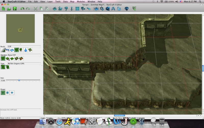Open the Data menu
The width and height of the screenshot is (204, 128).
[65, 2]
